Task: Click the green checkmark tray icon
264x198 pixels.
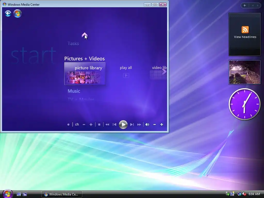Action: point(227,194)
